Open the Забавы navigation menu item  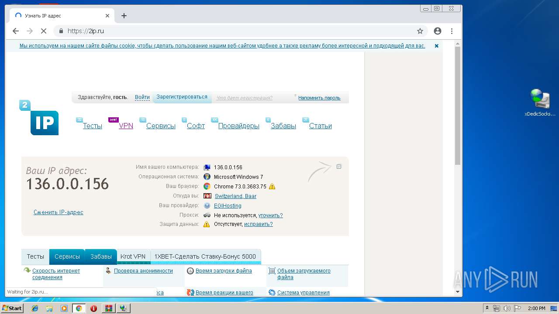pyautogui.click(x=283, y=126)
